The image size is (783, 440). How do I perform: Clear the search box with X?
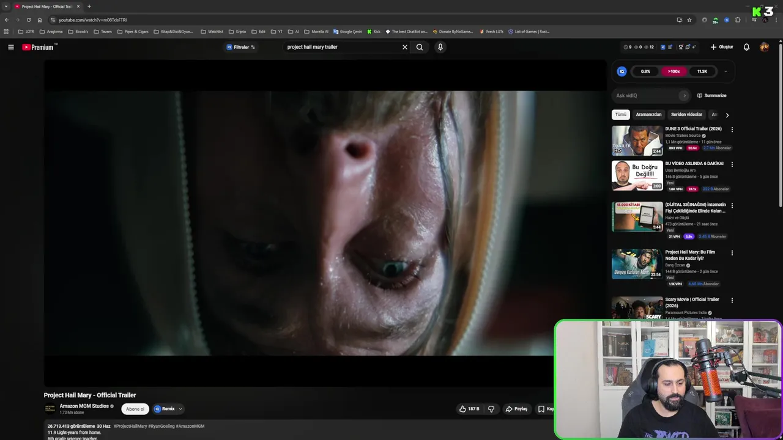404,47
